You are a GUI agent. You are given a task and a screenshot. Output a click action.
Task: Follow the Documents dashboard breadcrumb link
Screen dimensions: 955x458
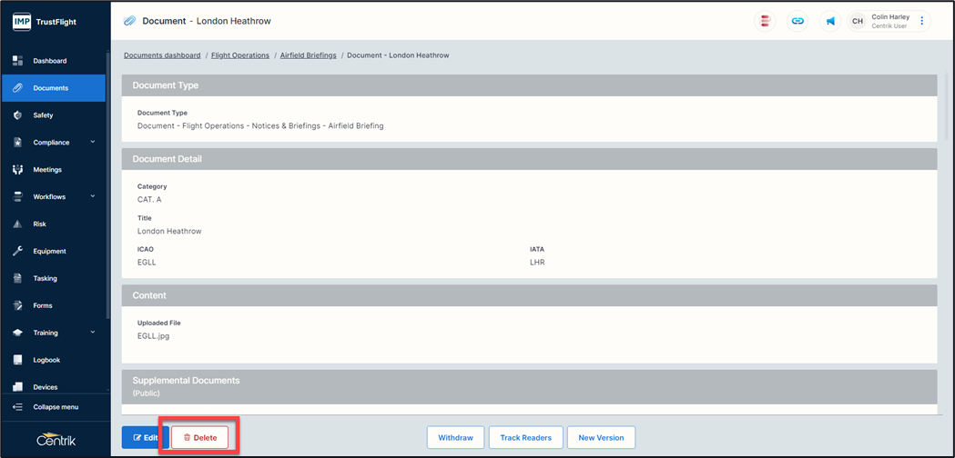(162, 55)
